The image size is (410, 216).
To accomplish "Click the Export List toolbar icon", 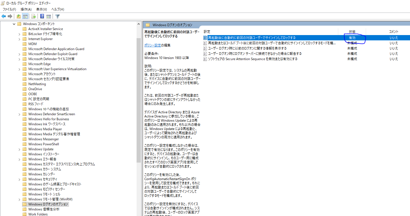I will 33,16.
